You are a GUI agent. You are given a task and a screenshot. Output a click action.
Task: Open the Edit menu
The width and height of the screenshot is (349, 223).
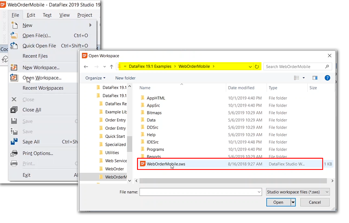[31, 15]
